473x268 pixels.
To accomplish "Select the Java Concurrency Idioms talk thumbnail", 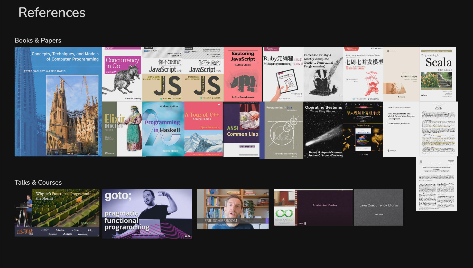I will (379, 207).
